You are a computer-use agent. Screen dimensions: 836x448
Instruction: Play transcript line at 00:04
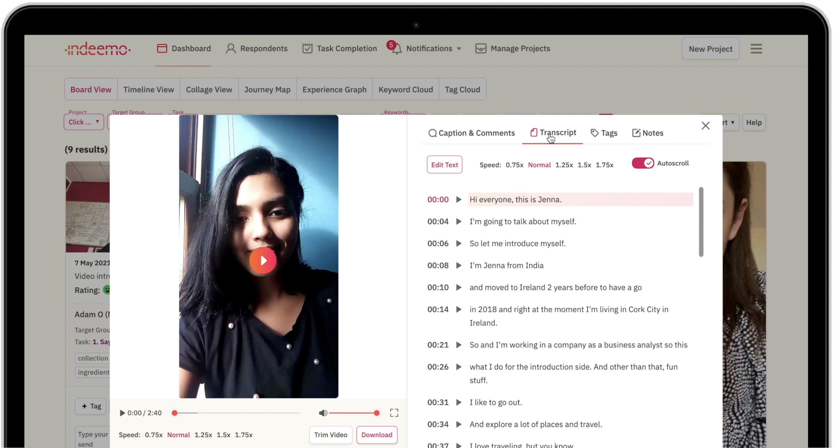coord(458,222)
